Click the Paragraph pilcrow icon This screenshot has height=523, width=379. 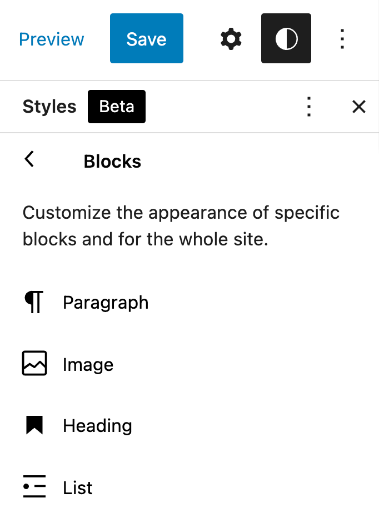pos(34,303)
